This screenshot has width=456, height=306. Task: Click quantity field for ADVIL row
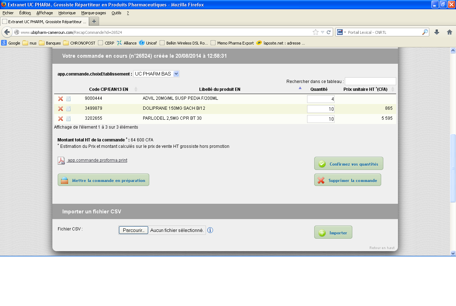coord(321,99)
